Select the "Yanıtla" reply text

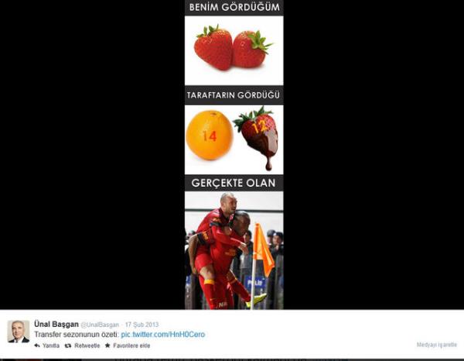coord(51,346)
